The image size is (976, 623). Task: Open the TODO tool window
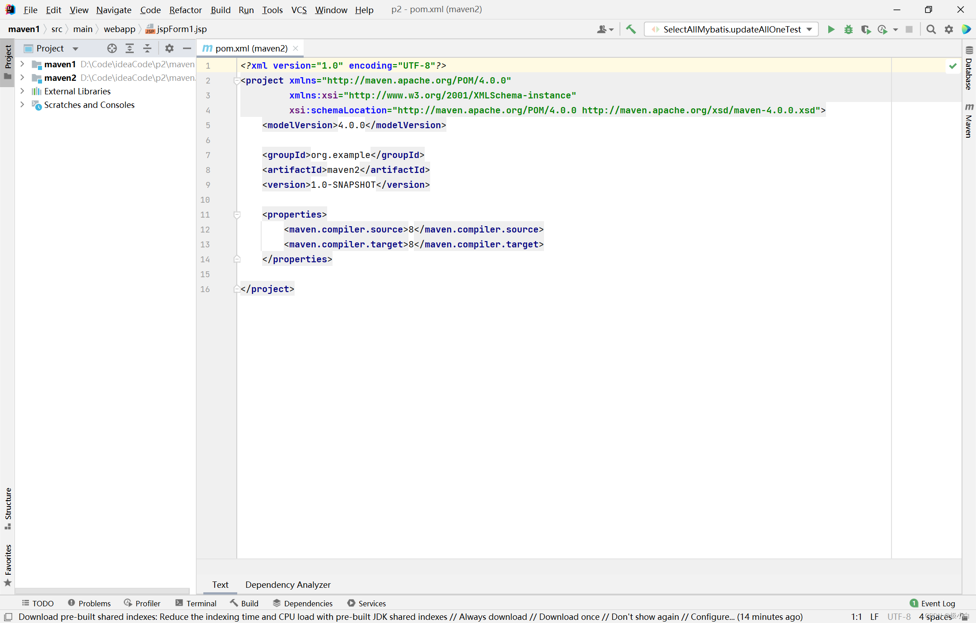point(38,603)
